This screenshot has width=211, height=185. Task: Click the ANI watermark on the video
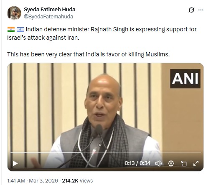click(185, 79)
